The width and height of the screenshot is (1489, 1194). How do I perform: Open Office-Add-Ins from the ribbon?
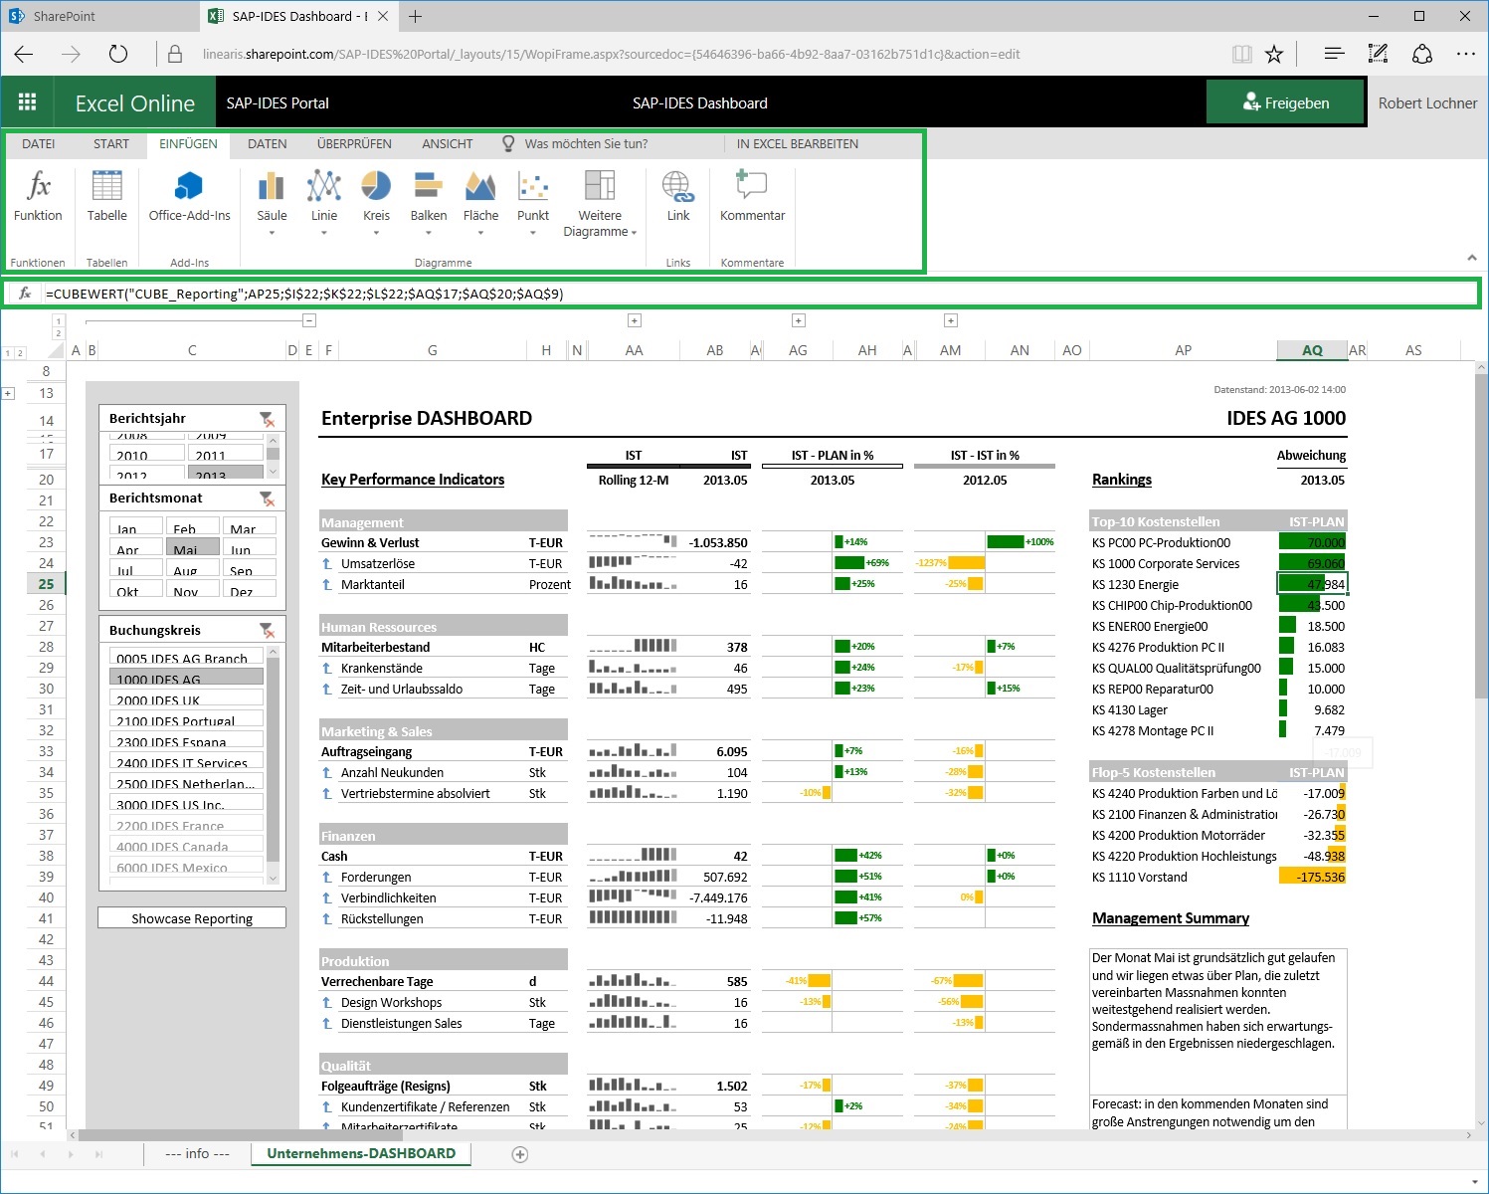click(189, 196)
